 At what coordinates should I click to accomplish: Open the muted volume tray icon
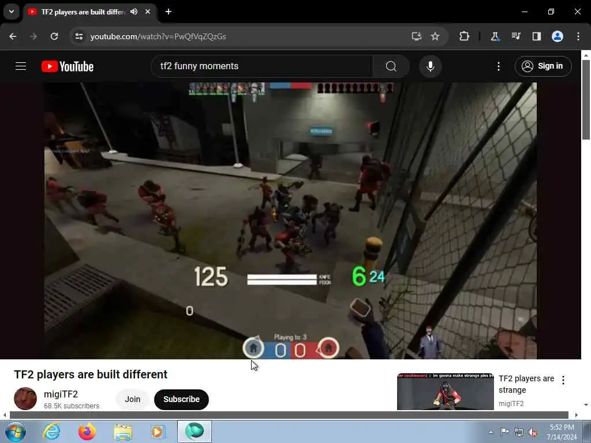pyautogui.click(x=533, y=433)
